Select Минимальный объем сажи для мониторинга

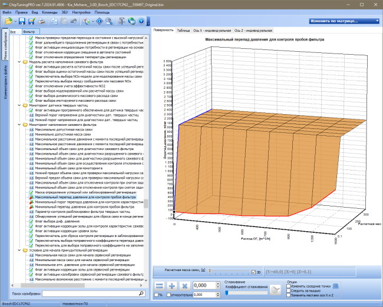tap(68, 168)
